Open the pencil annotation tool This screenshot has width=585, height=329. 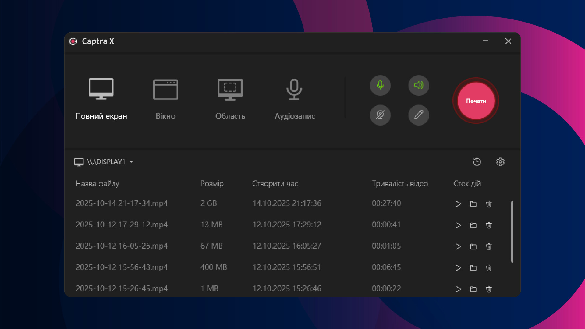click(418, 115)
